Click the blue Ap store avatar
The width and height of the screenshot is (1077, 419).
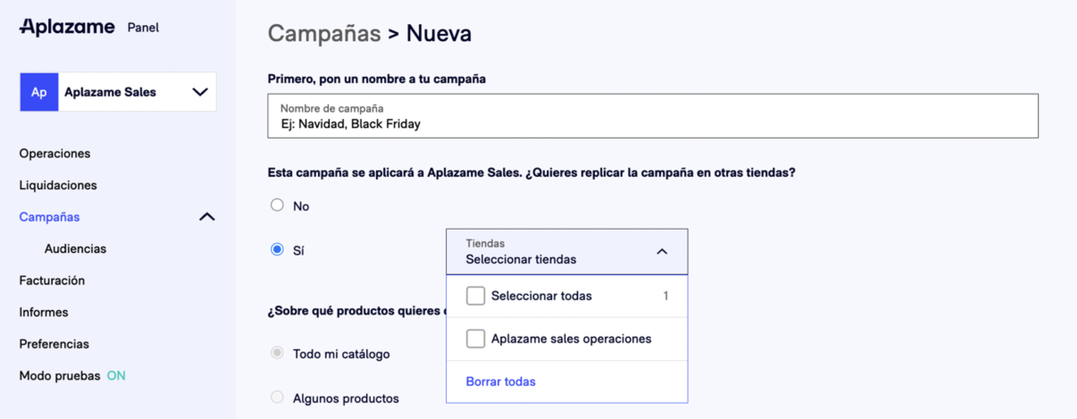pyautogui.click(x=39, y=92)
